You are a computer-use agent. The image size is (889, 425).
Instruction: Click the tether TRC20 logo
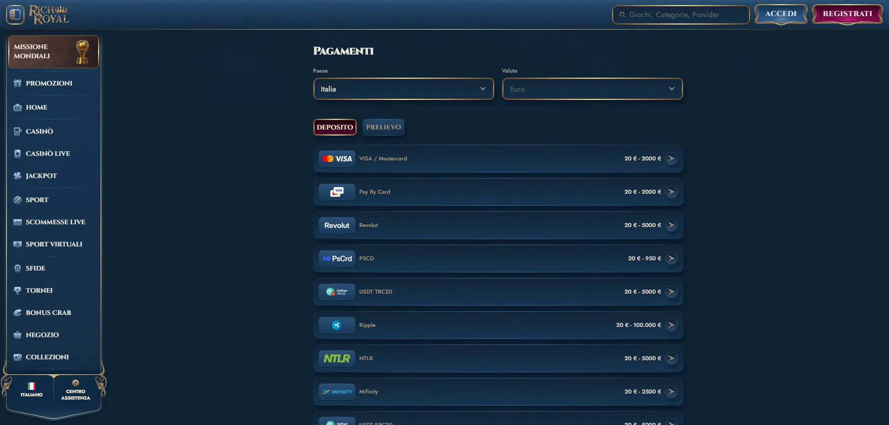pos(337,292)
